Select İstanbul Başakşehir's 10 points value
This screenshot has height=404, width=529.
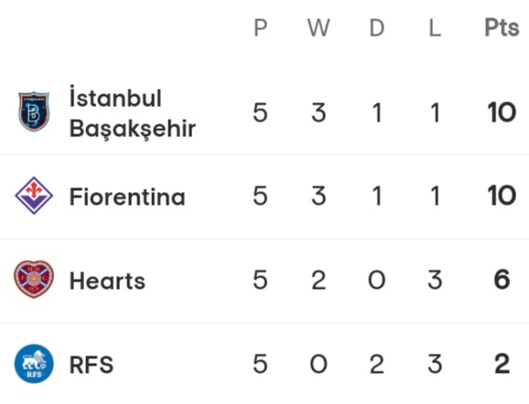[x=502, y=112]
